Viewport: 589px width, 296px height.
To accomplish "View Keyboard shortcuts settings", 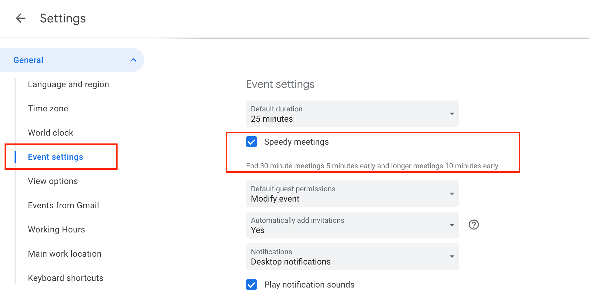I will pos(65,278).
